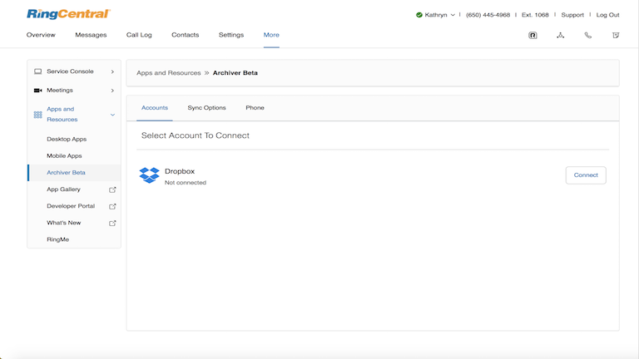The width and height of the screenshot is (639, 359).
Task: Switch to the Phone tab
Action: click(x=255, y=108)
